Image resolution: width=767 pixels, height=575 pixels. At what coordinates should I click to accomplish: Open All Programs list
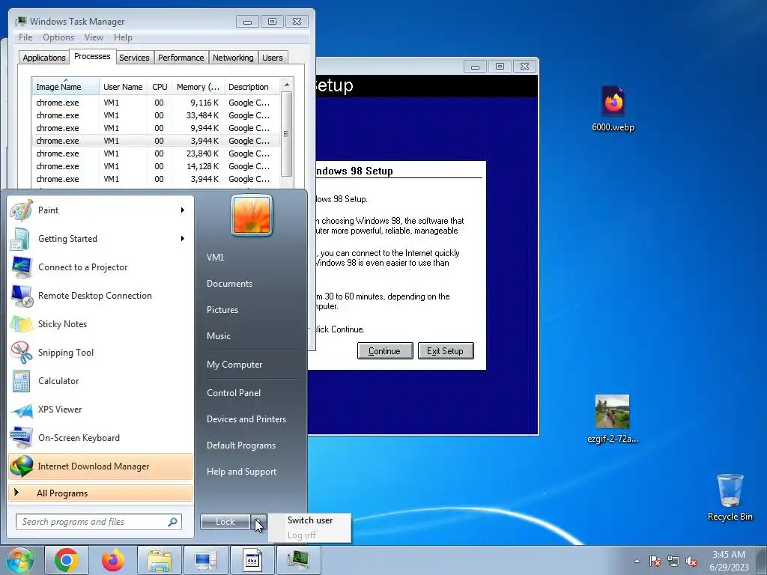(x=100, y=493)
